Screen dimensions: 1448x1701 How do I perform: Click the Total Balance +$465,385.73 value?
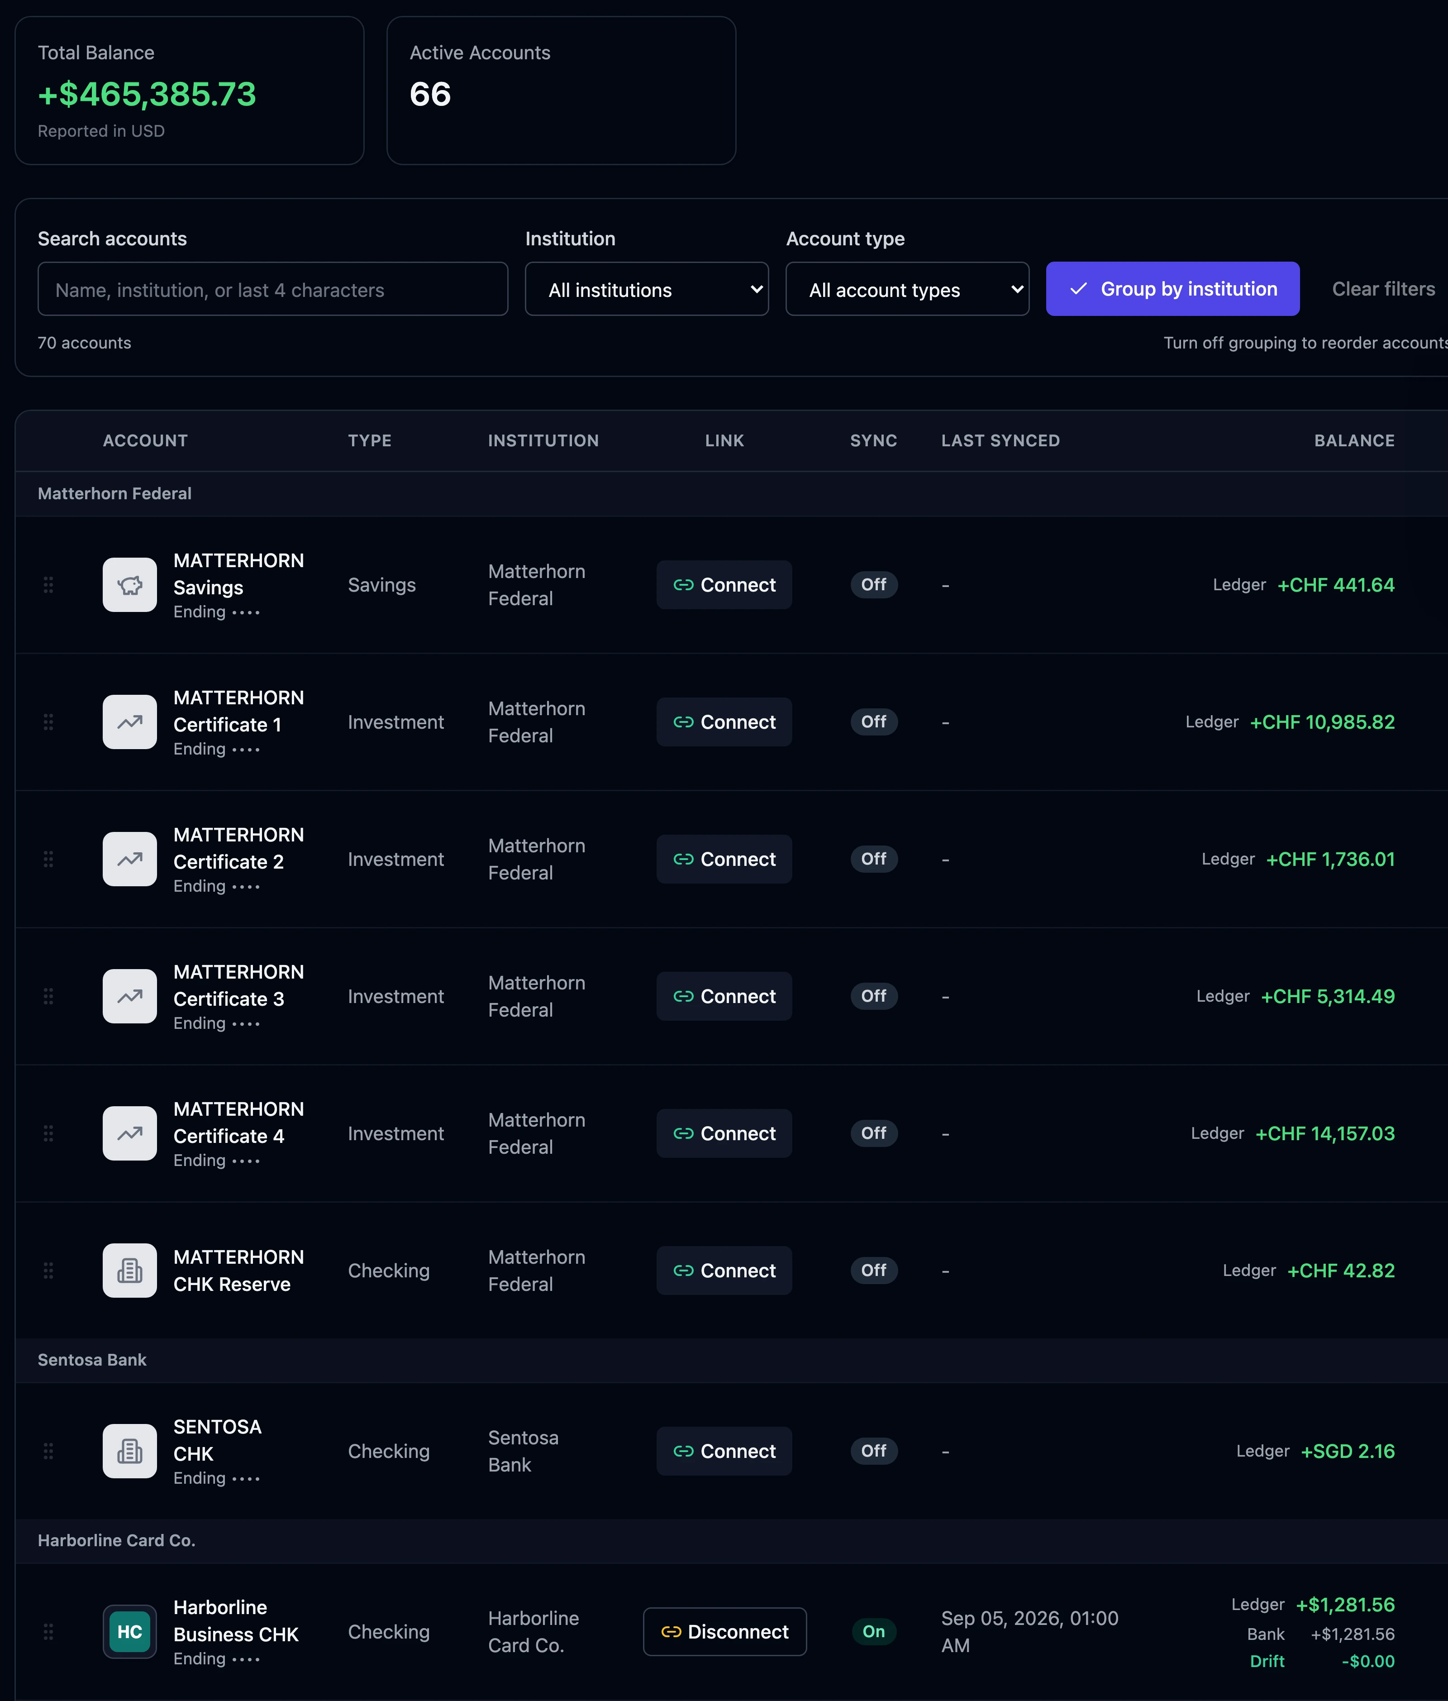coord(147,95)
